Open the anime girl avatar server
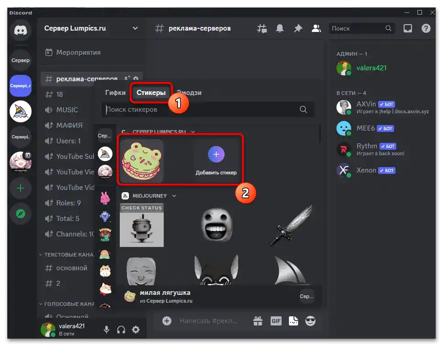This screenshot has width=443, height=346. pos(20,162)
